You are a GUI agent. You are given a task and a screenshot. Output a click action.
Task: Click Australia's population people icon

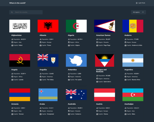[x=69, y=108]
